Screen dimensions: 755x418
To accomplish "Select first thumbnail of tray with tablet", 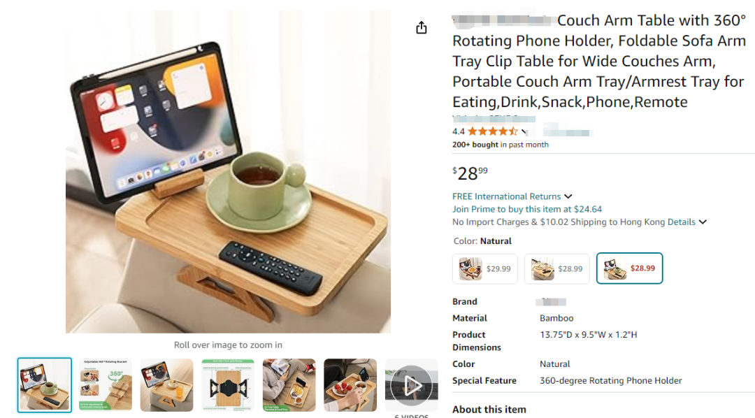I will click(44, 385).
